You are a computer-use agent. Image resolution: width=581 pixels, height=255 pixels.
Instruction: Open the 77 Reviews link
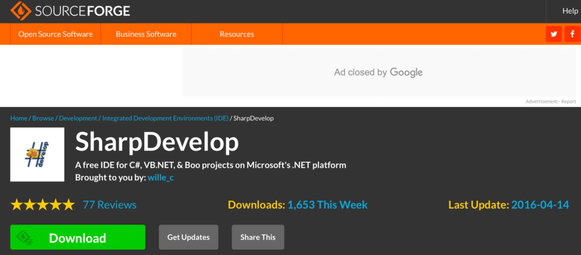coord(110,205)
